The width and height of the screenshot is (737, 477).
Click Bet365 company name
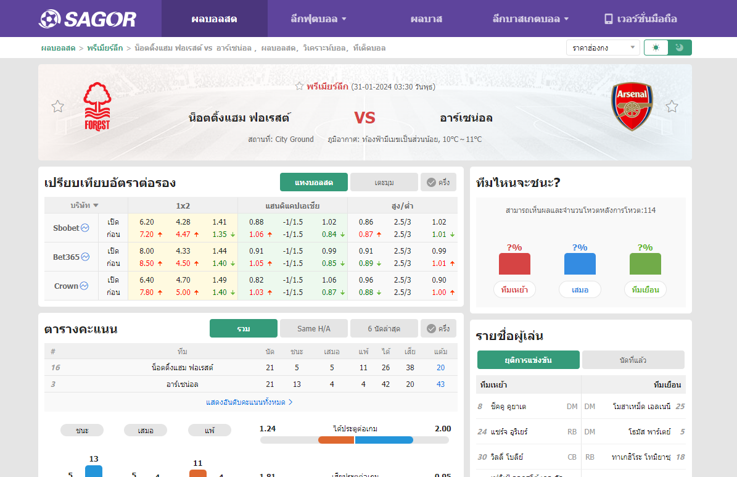[x=66, y=257]
